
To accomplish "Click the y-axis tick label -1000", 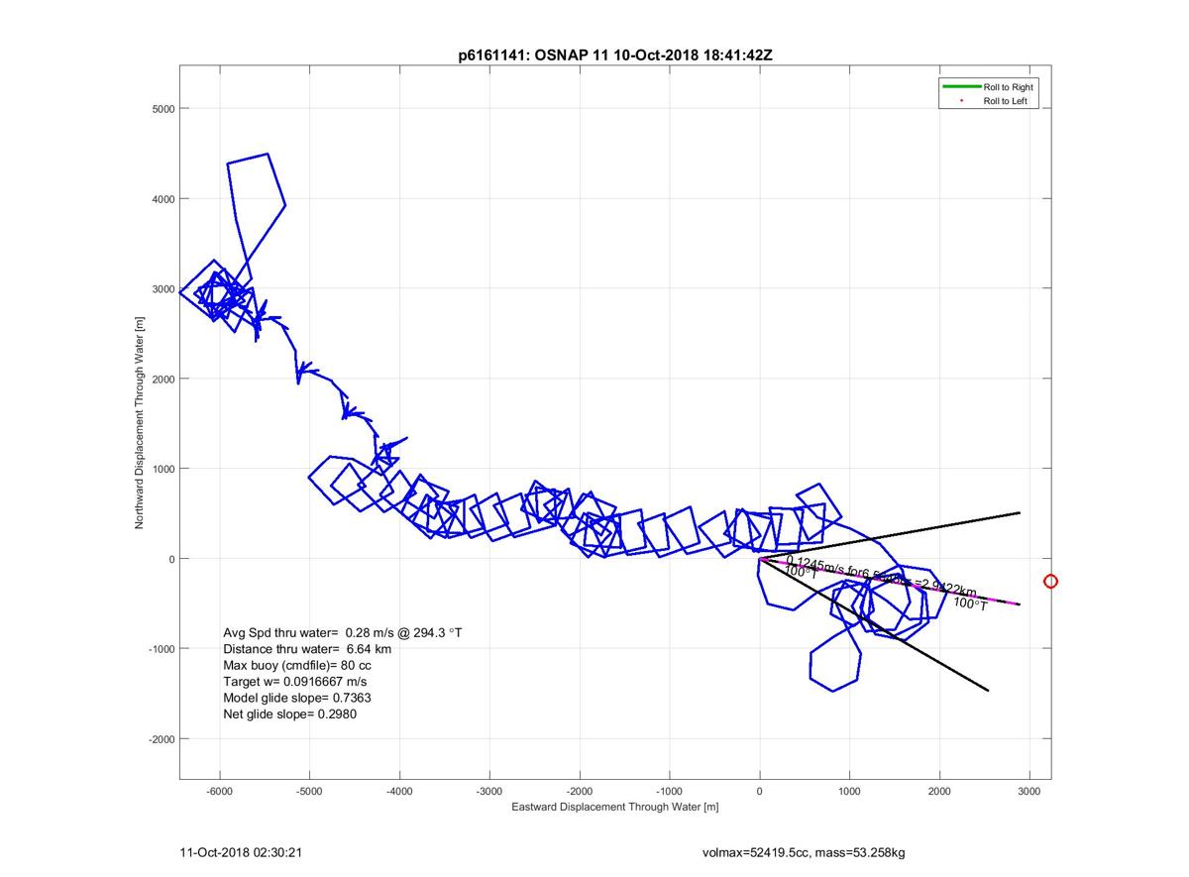I will [x=162, y=649].
